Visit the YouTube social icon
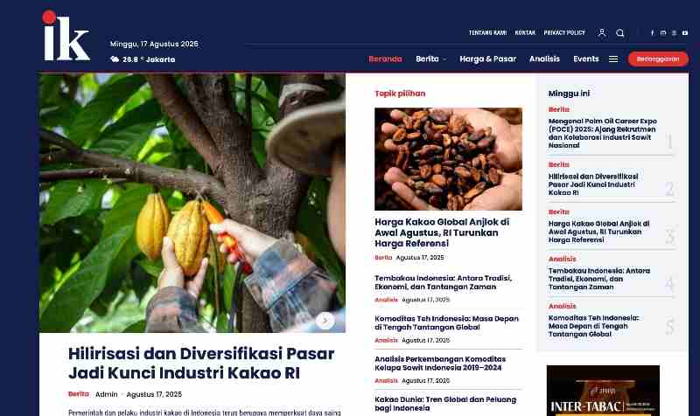700x416 pixels. point(685,33)
